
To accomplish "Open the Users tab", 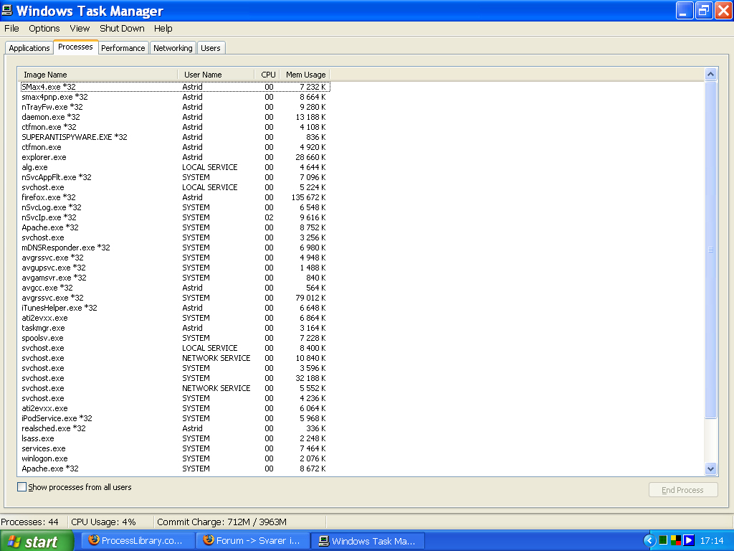I will point(211,48).
